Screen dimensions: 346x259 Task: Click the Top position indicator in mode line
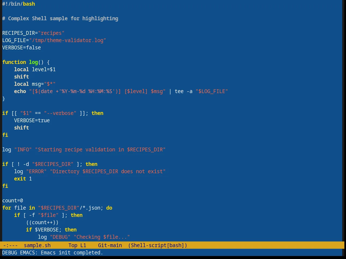tap(73, 245)
